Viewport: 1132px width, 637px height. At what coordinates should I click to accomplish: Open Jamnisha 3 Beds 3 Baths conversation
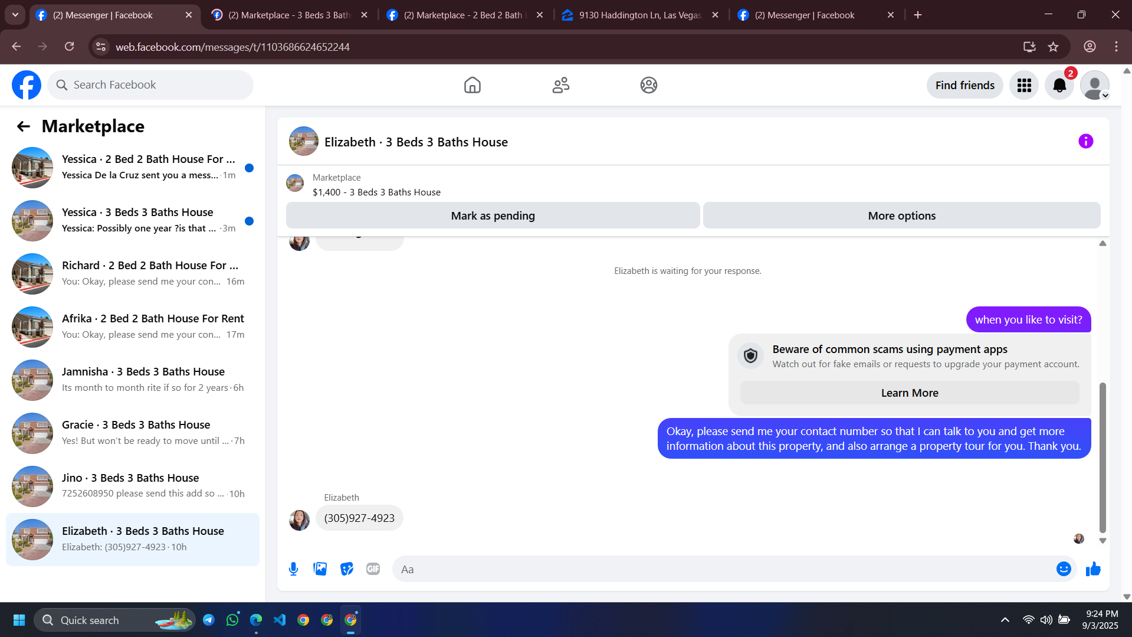tap(133, 380)
